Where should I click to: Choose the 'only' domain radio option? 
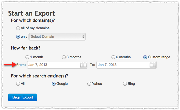tap(18, 37)
